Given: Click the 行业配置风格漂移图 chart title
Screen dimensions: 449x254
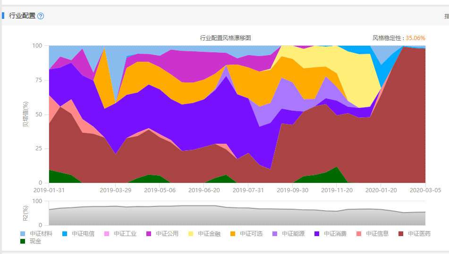Looking at the screenshot, I should (225, 38).
